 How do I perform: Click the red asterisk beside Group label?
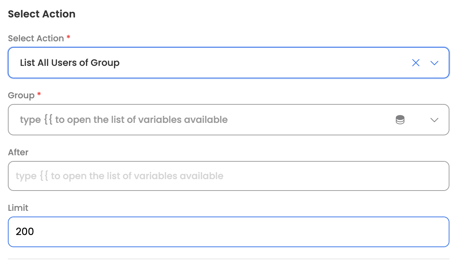coord(39,94)
